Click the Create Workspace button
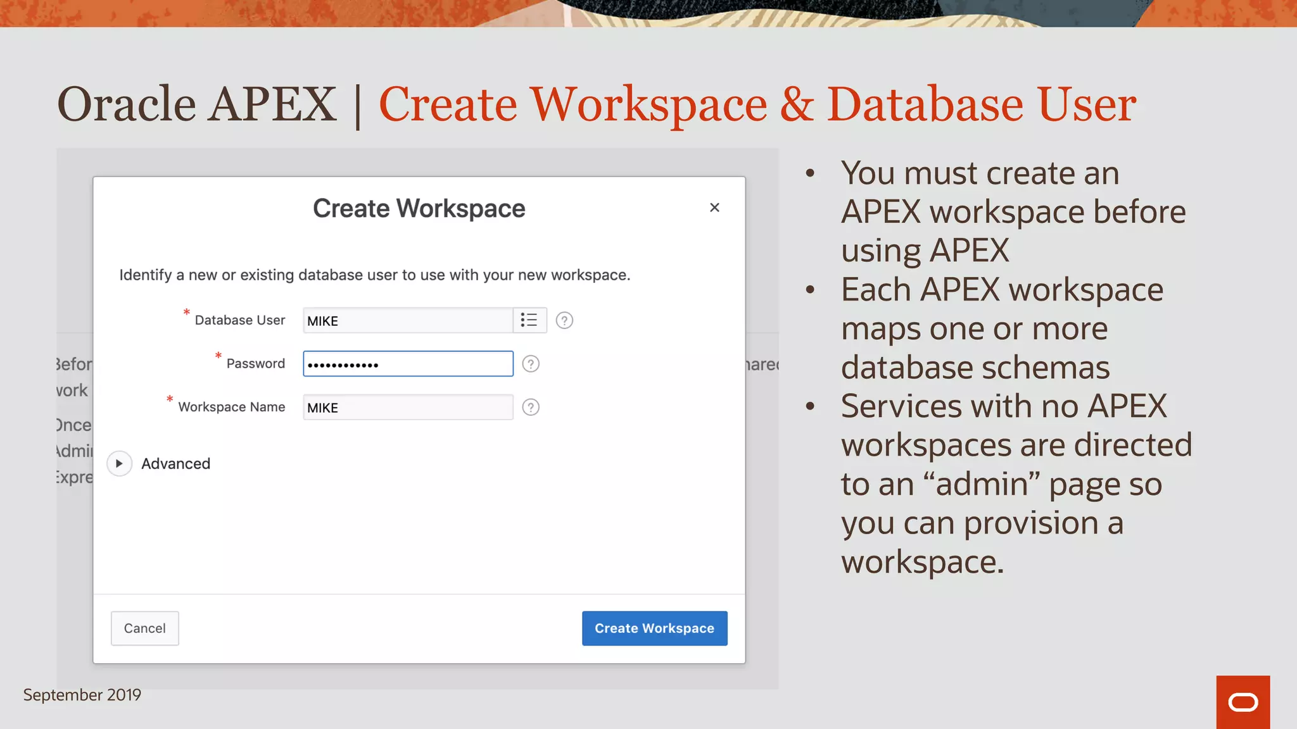The width and height of the screenshot is (1297, 729). [655, 628]
